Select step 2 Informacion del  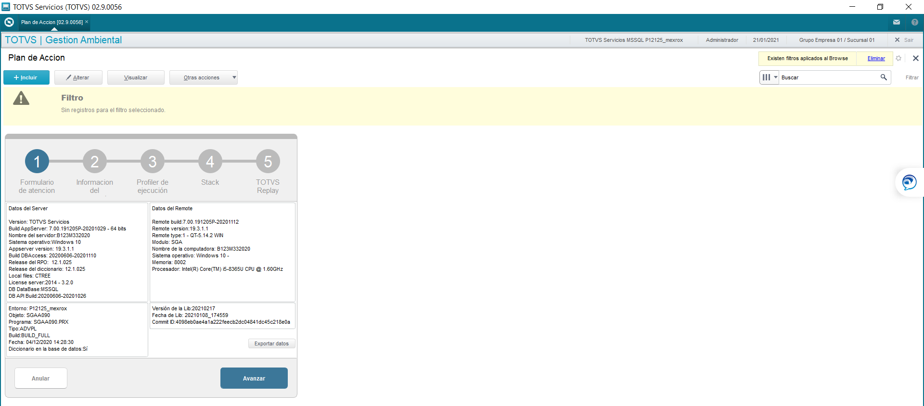[x=95, y=161]
